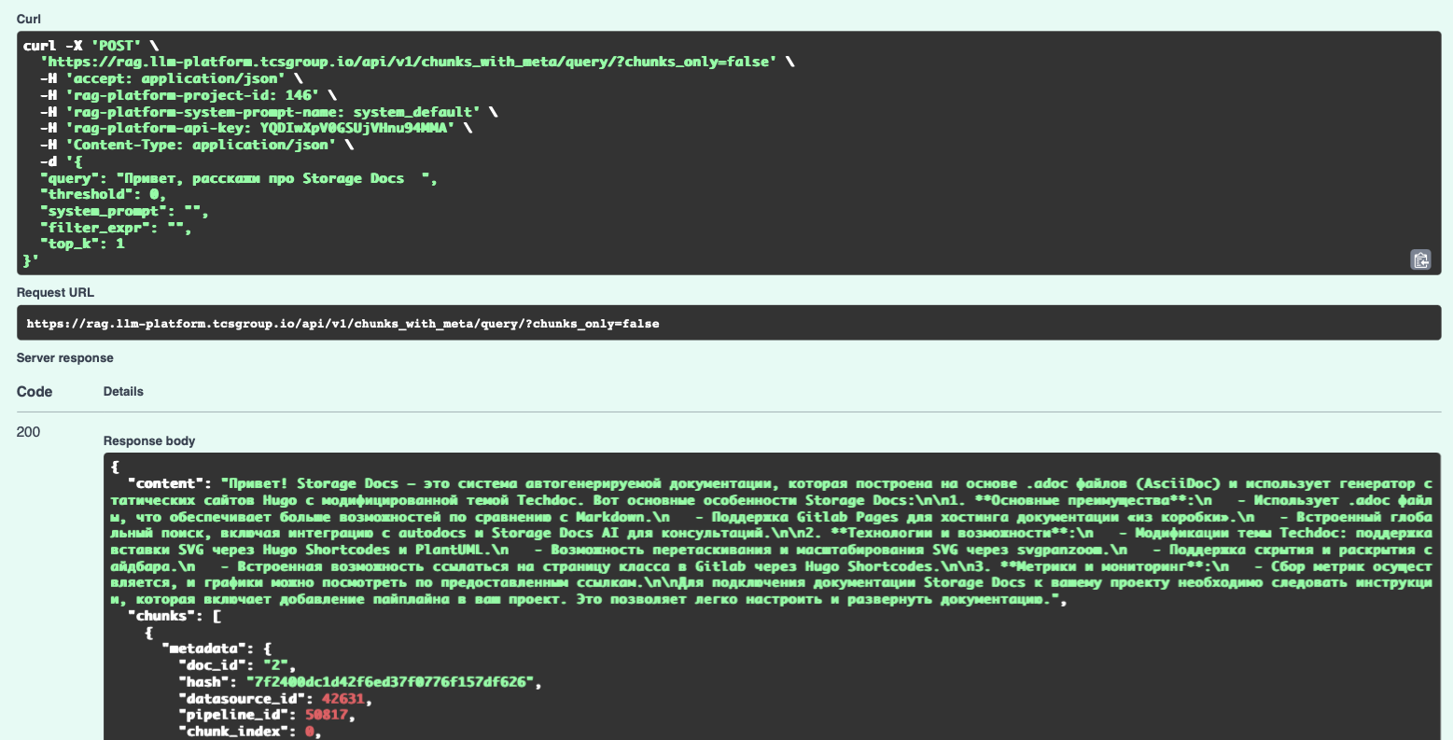This screenshot has height=740, width=1453.
Task: Select the Request URL text block
Action: pyautogui.click(x=342, y=324)
